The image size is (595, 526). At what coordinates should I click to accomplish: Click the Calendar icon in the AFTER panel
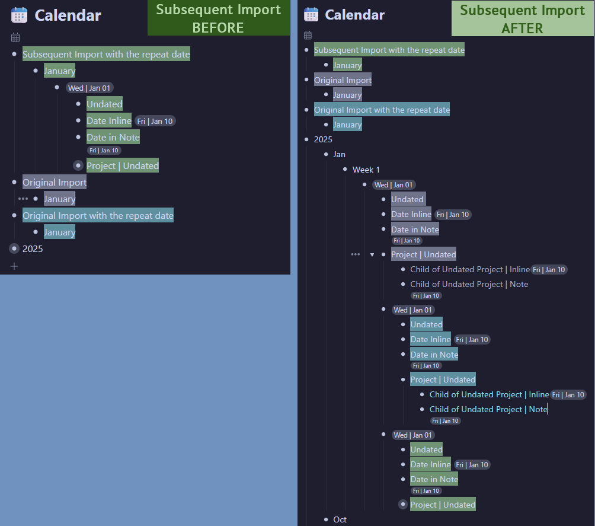pyautogui.click(x=311, y=15)
